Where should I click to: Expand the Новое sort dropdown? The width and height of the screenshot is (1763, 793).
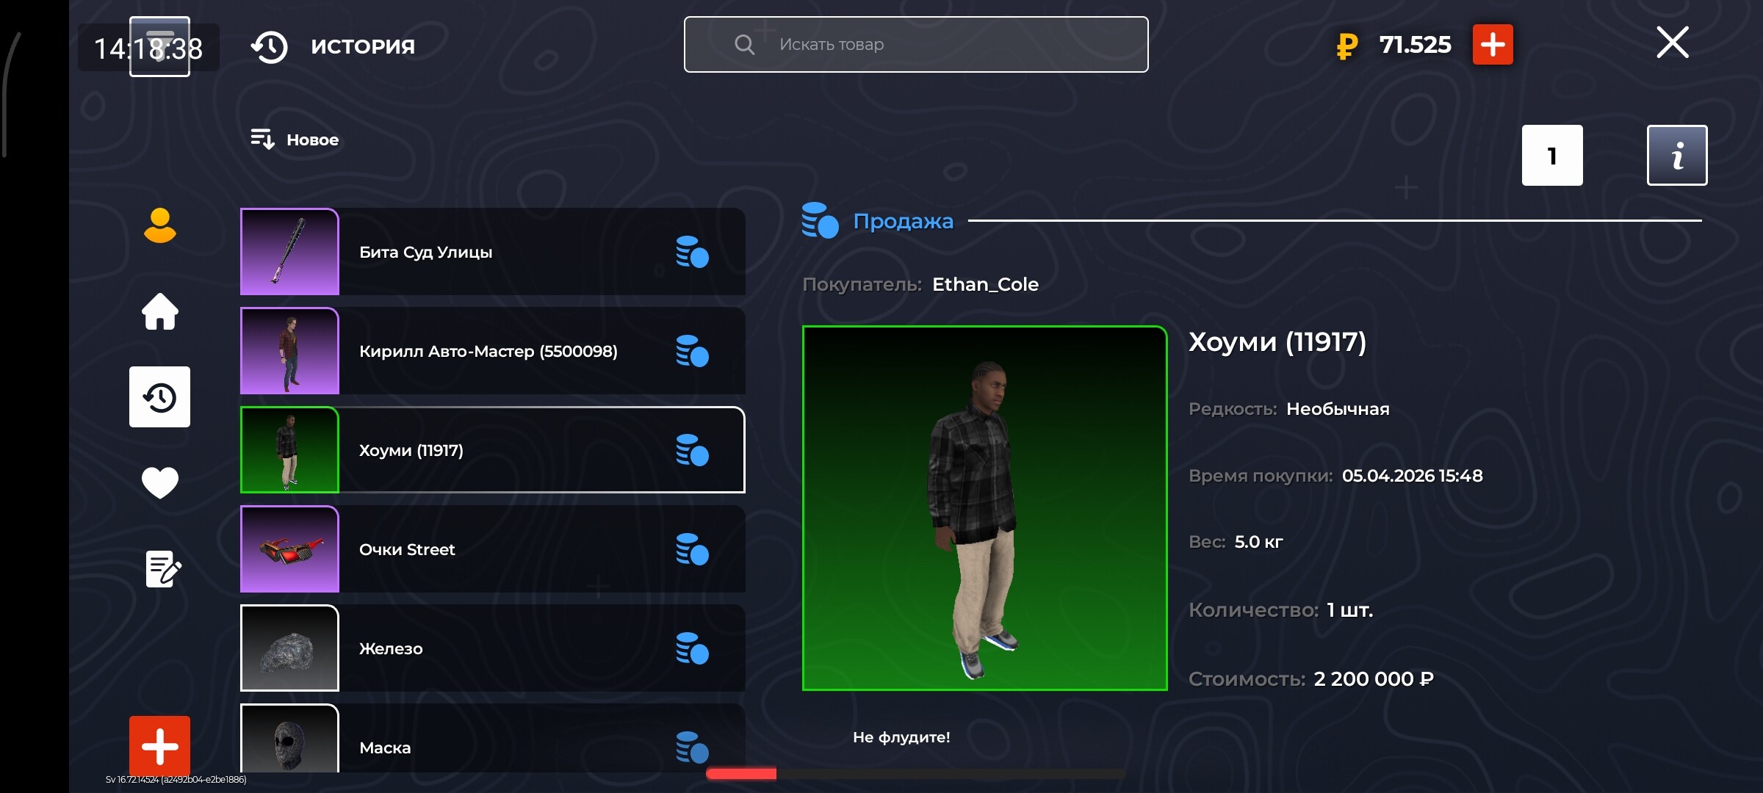(x=295, y=140)
